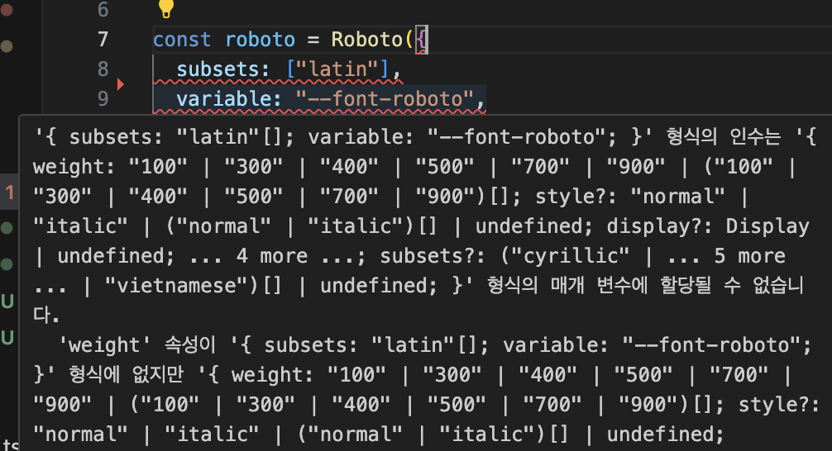Click '형식에 없지만' in the error tooltip

pyautogui.click(x=126, y=375)
